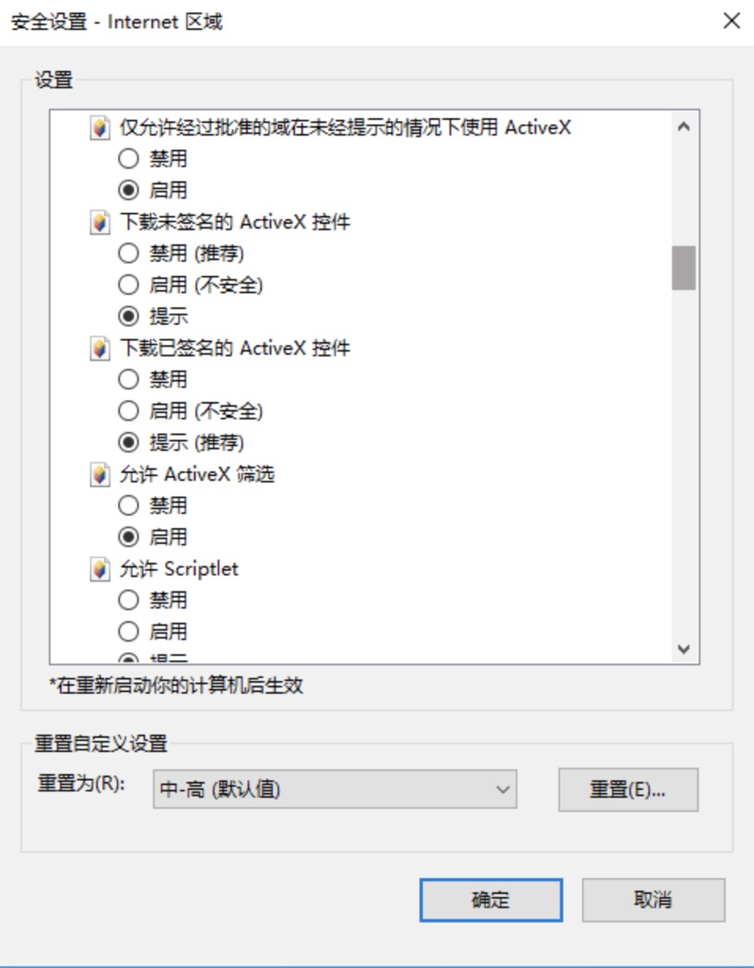This screenshot has width=754, height=968.
Task: Click the shield icon beside 下载已签名的 ActiveX 控件
Action: (100, 348)
